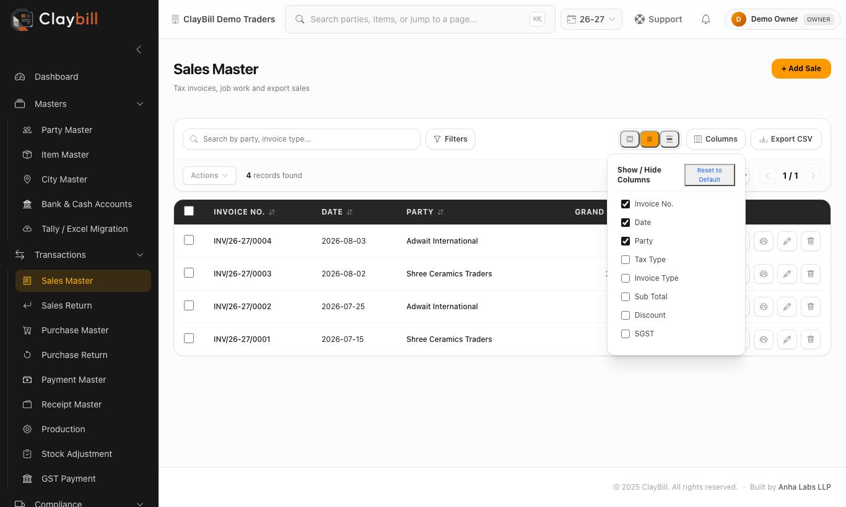Image resolution: width=846 pixels, height=507 pixels.
Task: Click the + Add Sale button
Action: [801, 69]
